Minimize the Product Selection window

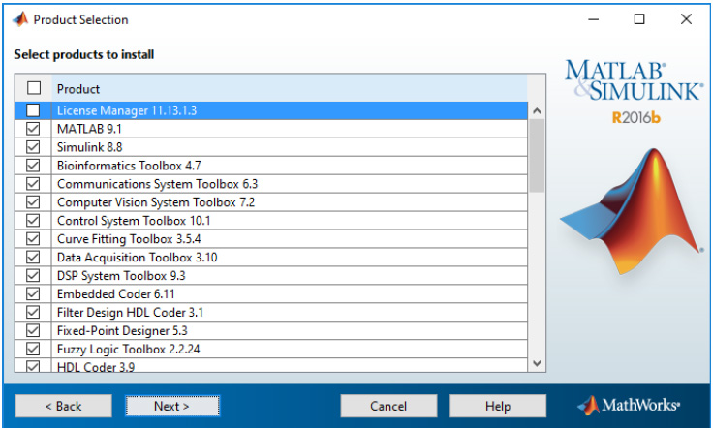594,19
